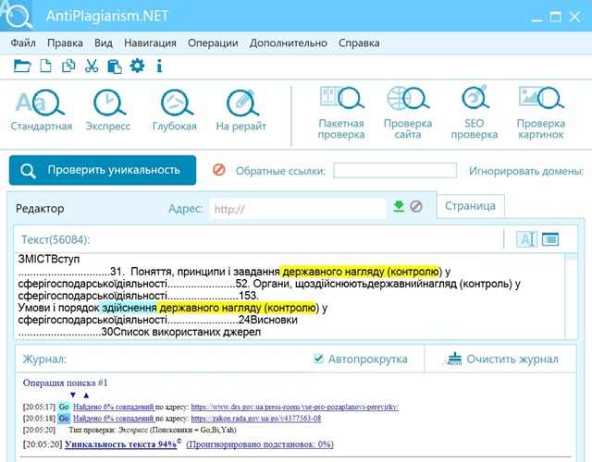The width and height of the screenshot is (592, 462).
Task: Open Проверка картинок image check
Action: (x=540, y=113)
